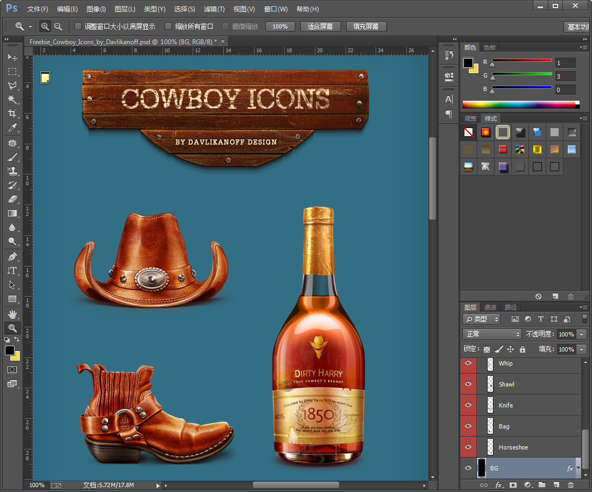The width and height of the screenshot is (592, 492).
Task: Create a new layer group folder
Action: [541, 484]
